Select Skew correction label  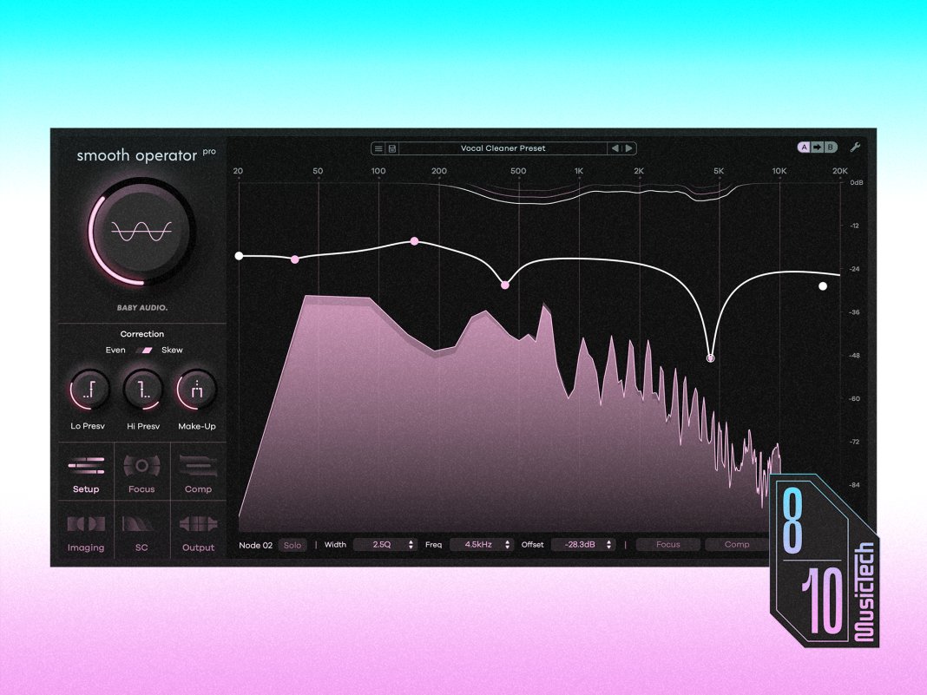click(172, 350)
